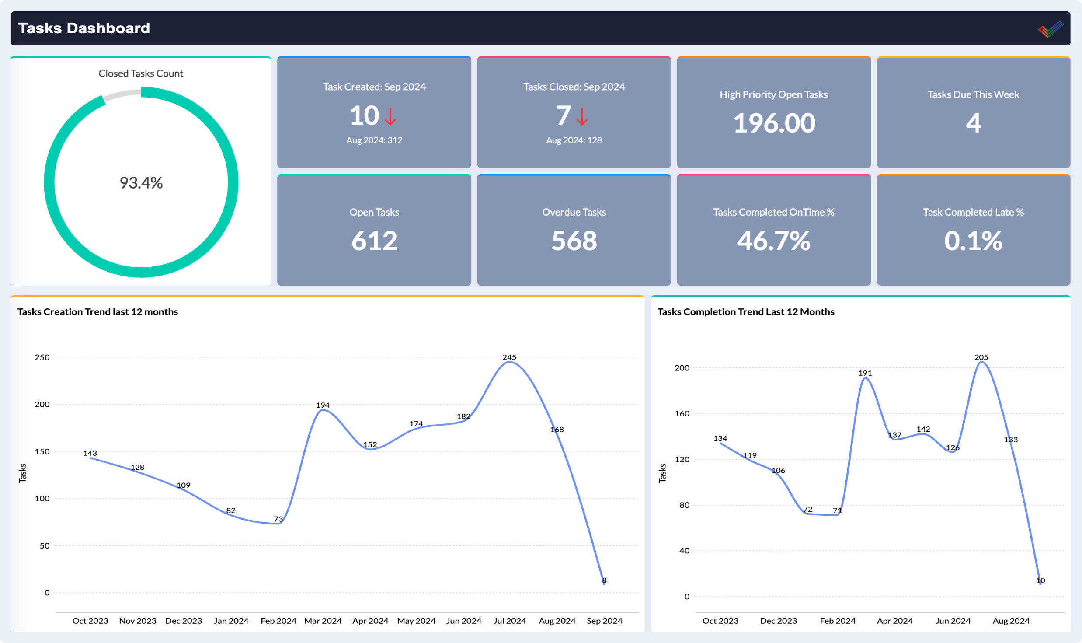Open Task Completed Late % card

click(973, 230)
